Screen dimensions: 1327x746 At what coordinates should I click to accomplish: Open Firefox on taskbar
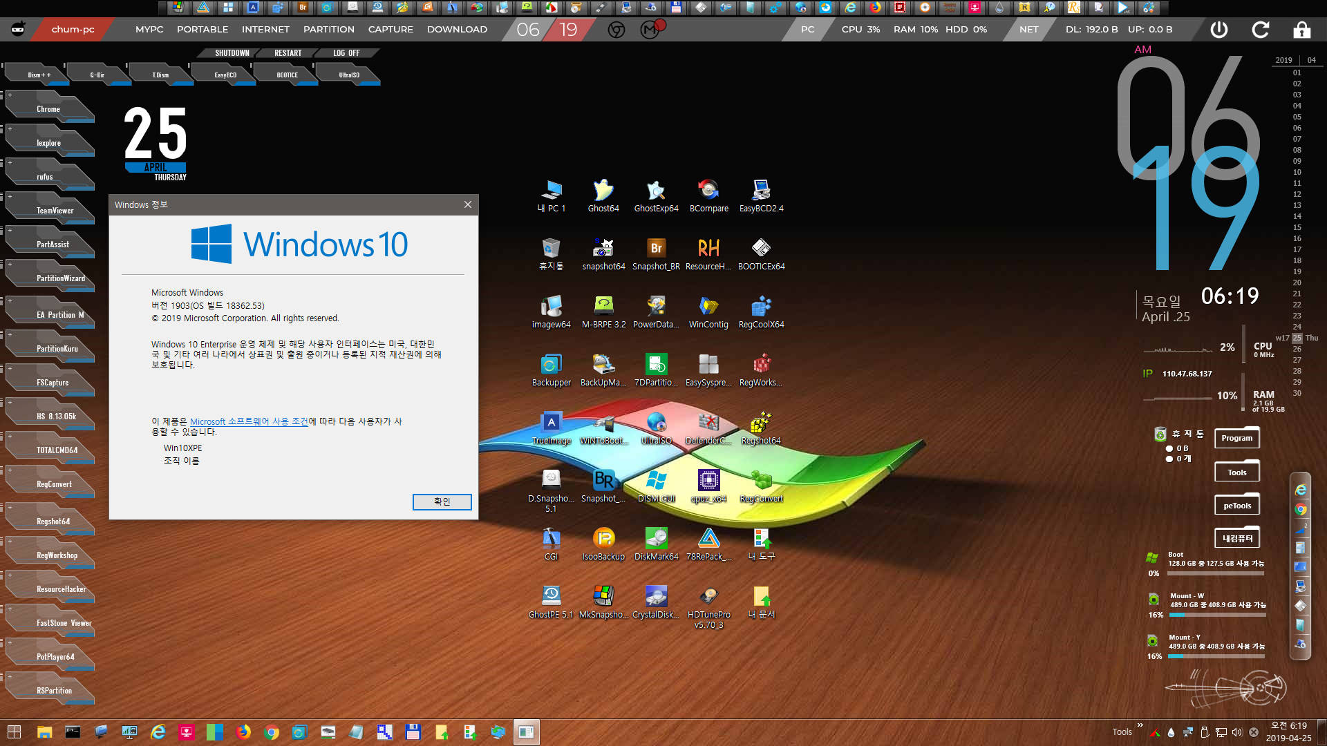[243, 732]
